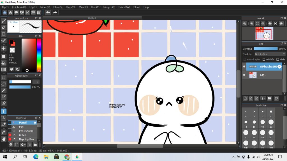287x161 pixels.
Task: Open the color palette icon
Action: pos(12,69)
